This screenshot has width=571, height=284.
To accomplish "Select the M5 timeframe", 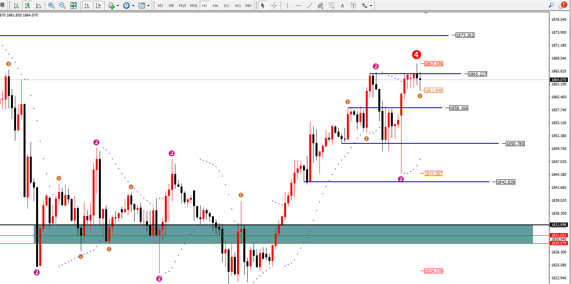I will coord(171,6).
